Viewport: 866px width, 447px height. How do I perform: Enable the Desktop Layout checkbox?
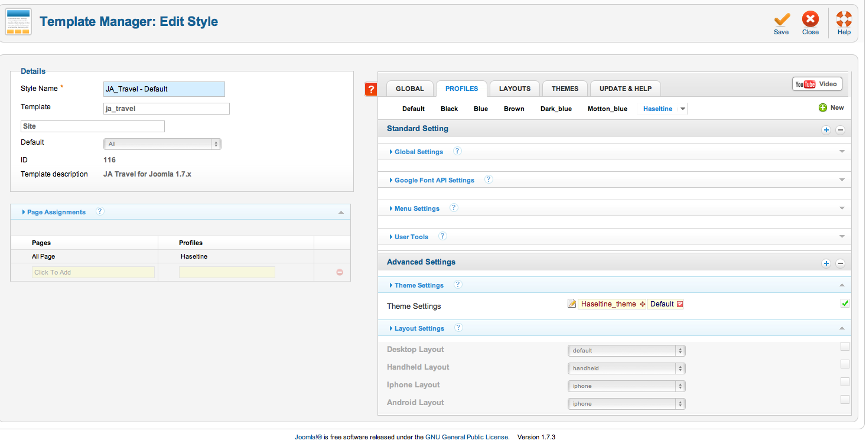[x=845, y=347]
